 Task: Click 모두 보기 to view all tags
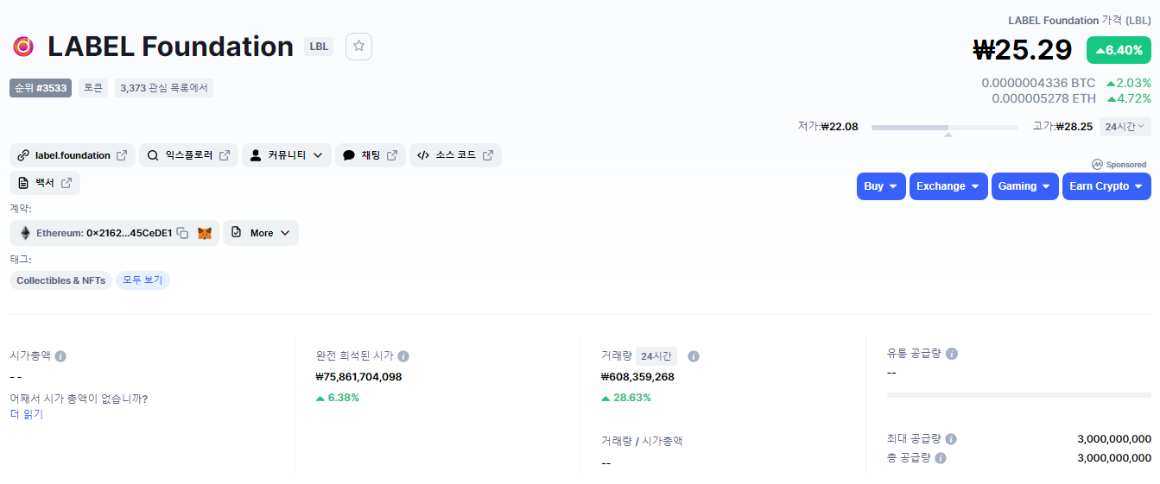(143, 280)
